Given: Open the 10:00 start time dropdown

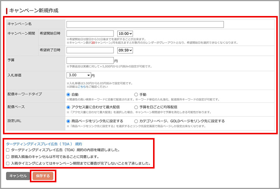Looking at the screenshot, I should pyautogui.click(x=125, y=33).
